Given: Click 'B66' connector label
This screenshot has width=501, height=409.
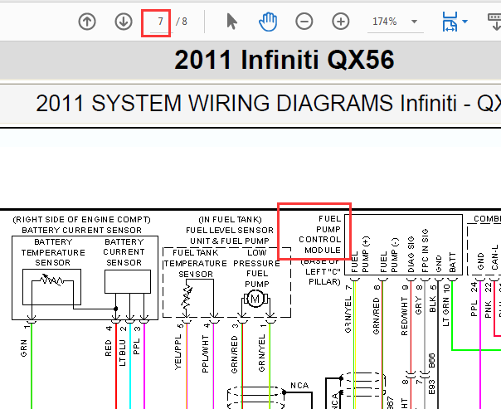Looking at the screenshot, I should point(431,360).
